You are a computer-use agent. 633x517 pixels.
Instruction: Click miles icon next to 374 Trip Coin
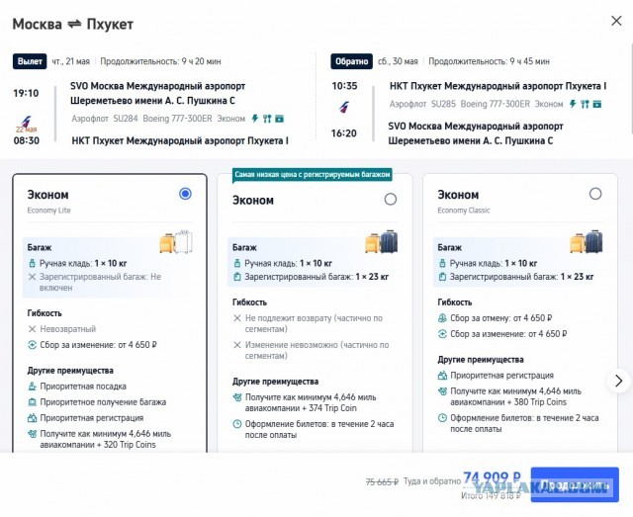pyautogui.click(x=237, y=397)
